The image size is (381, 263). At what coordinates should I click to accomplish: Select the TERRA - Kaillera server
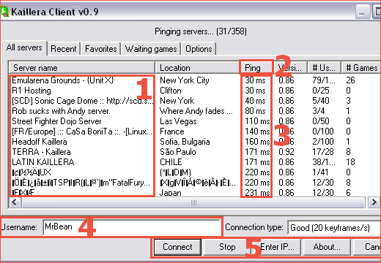[x=41, y=152]
